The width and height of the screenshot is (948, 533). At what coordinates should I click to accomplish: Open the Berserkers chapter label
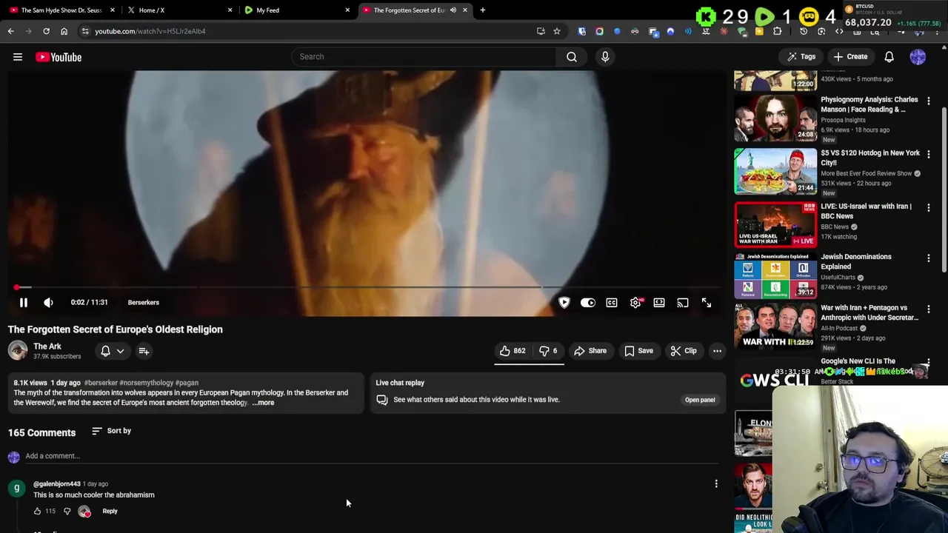pos(143,302)
